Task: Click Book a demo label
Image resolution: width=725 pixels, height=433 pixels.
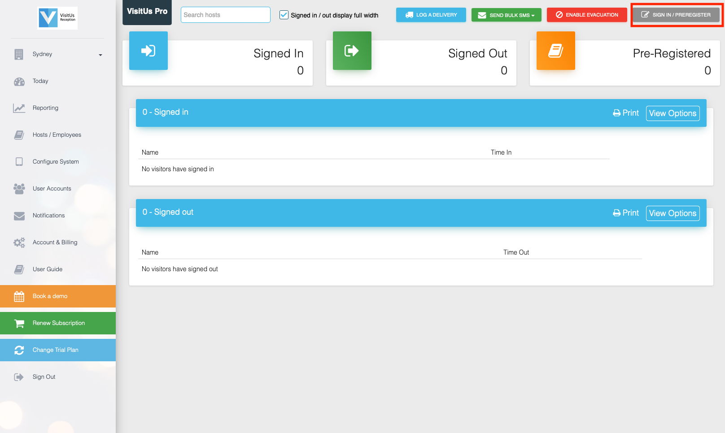Action: click(50, 296)
